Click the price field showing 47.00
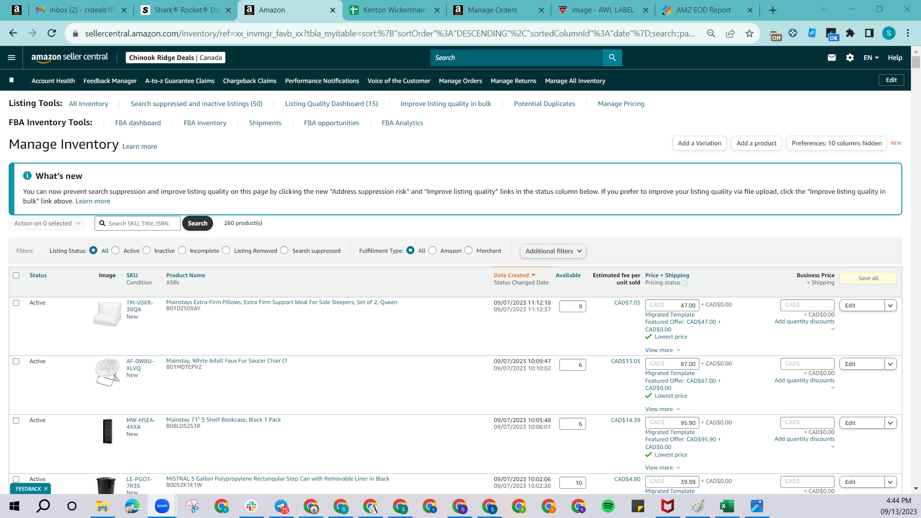 672,305
